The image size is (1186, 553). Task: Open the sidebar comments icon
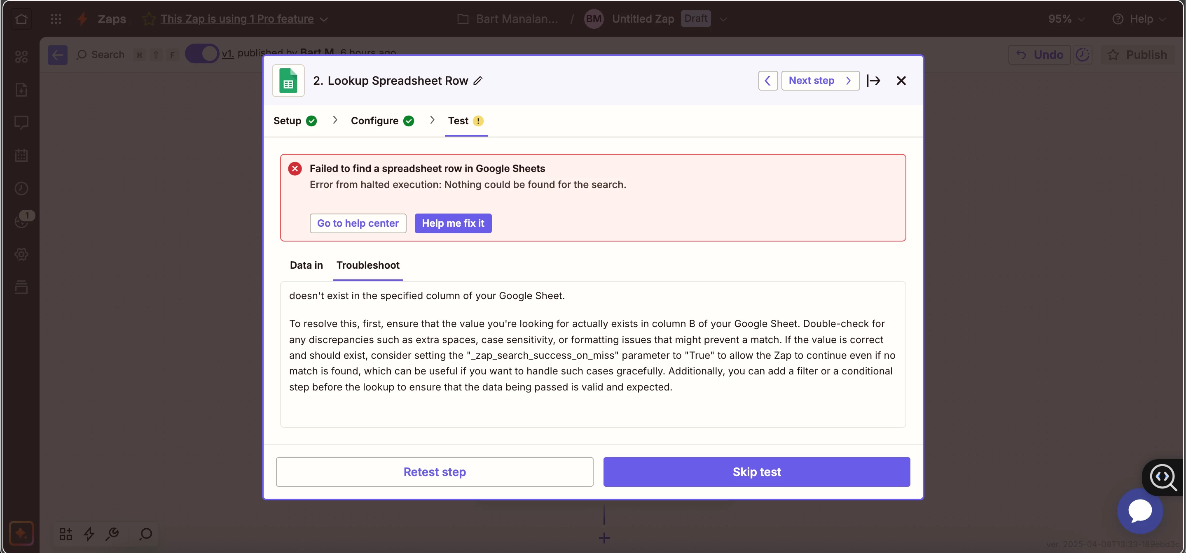(x=21, y=122)
